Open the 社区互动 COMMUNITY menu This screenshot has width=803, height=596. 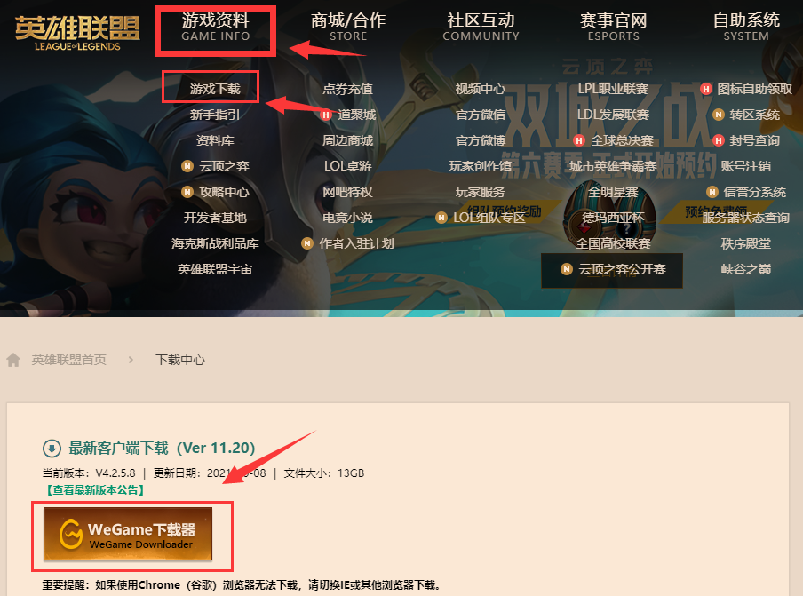[x=481, y=28]
